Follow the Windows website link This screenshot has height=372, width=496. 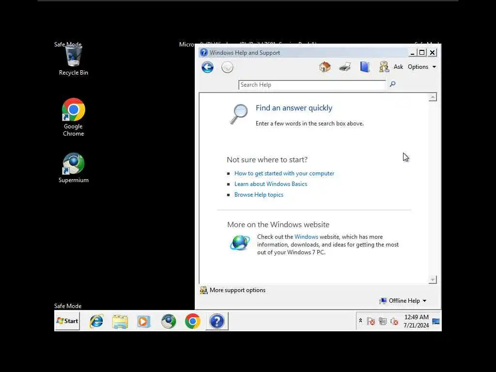pos(306,236)
